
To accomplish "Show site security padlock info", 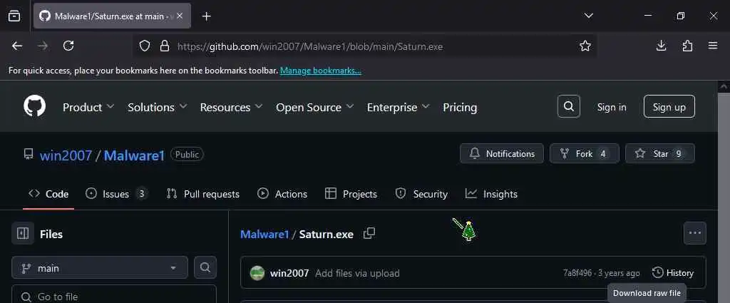I will pyautogui.click(x=164, y=46).
